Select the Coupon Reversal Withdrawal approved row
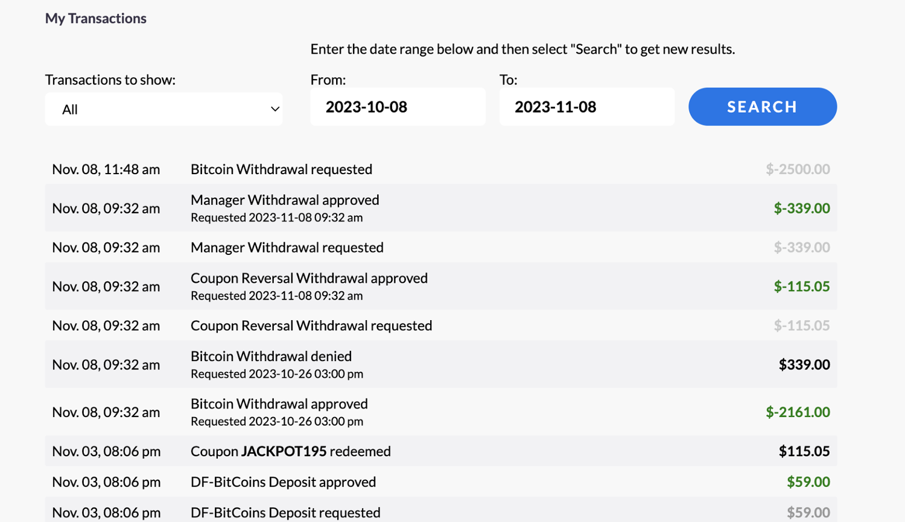This screenshot has width=905, height=522. click(x=309, y=278)
